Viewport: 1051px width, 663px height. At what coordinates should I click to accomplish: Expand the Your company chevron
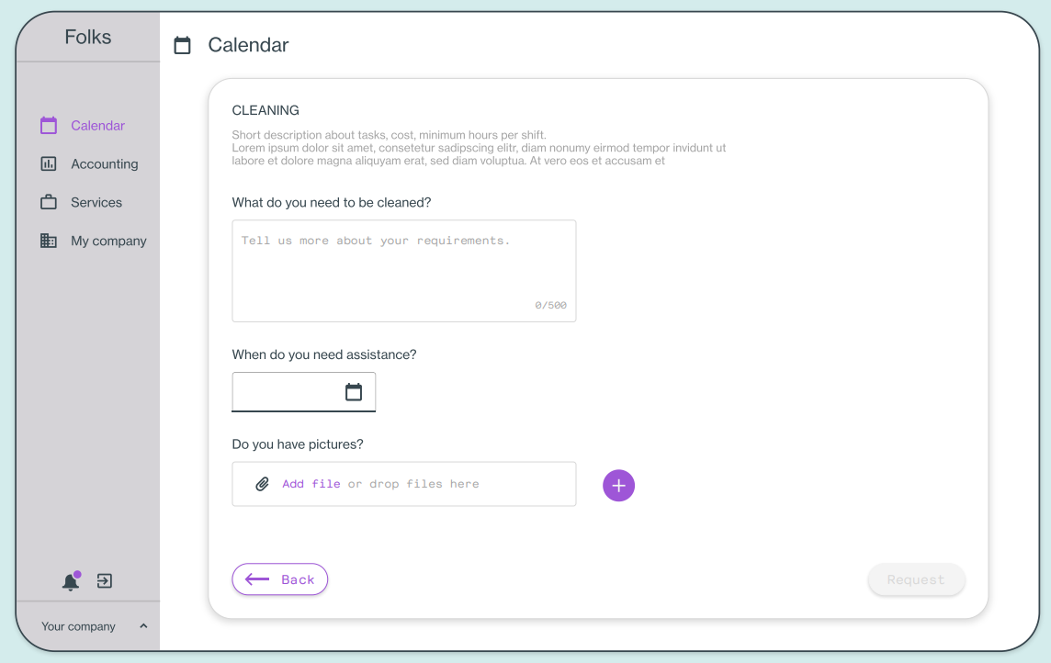143,626
